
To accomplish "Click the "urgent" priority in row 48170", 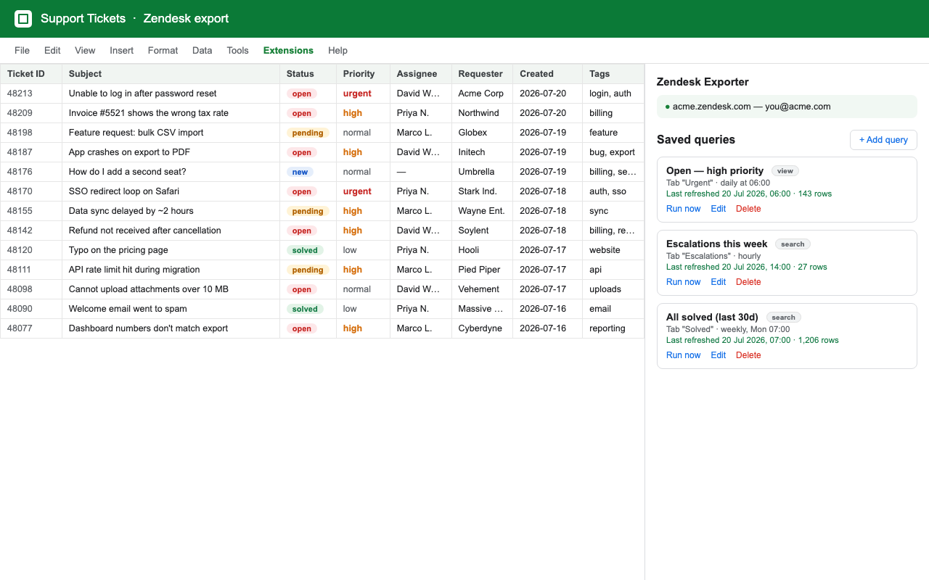I will coord(357,191).
